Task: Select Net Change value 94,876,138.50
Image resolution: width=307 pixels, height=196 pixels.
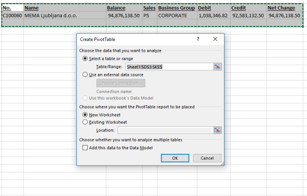Action: coord(285,15)
